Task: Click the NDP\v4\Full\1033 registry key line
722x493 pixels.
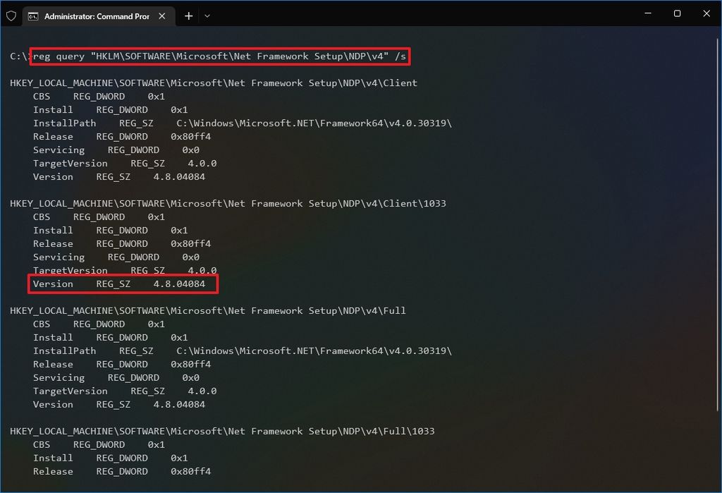Action: [222, 431]
